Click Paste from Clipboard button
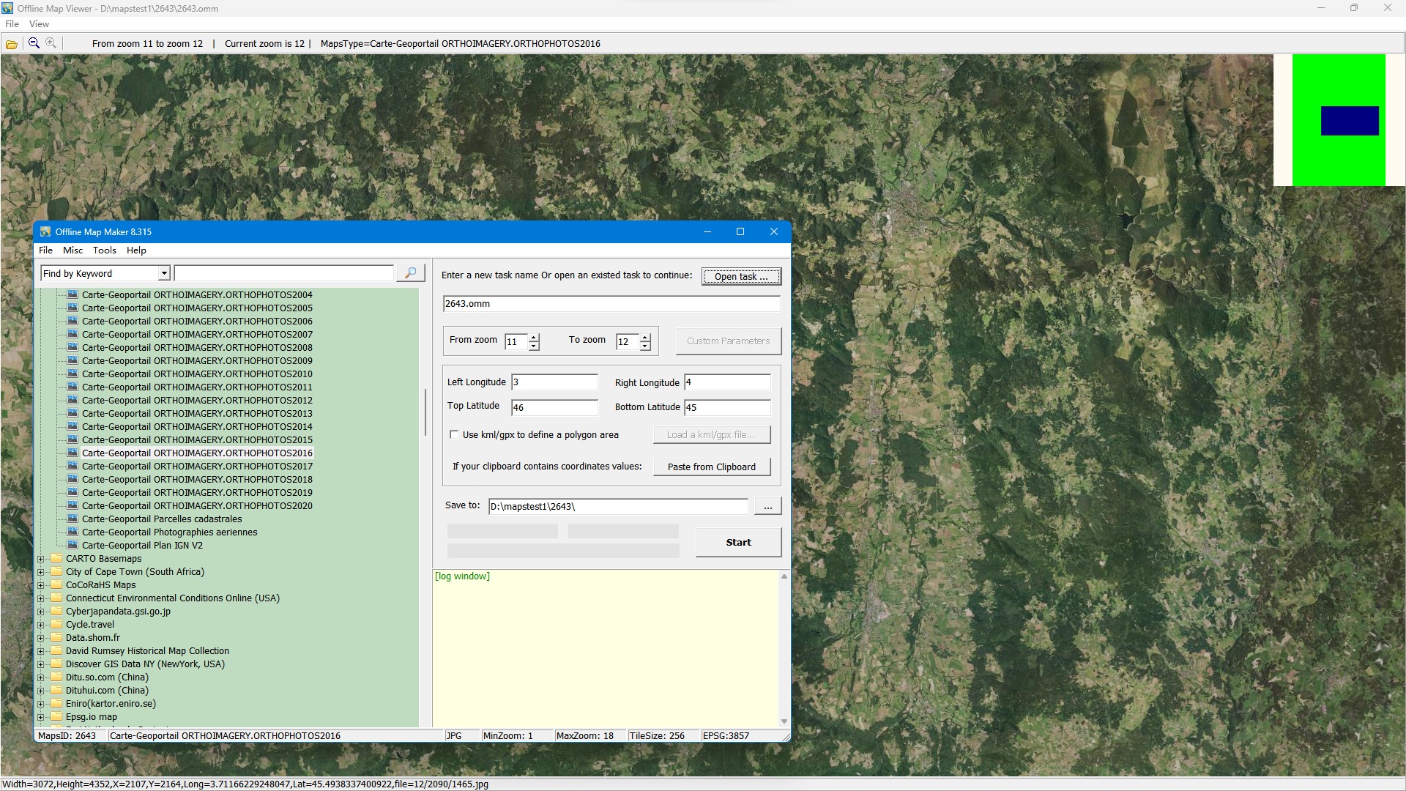This screenshot has height=791, width=1406. (712, 467)
